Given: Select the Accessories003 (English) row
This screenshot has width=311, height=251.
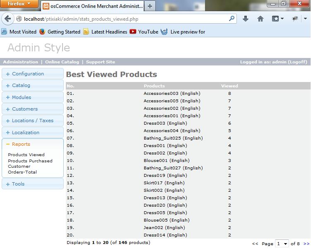Looking at the screenshot, I should (x=188, y=93).
